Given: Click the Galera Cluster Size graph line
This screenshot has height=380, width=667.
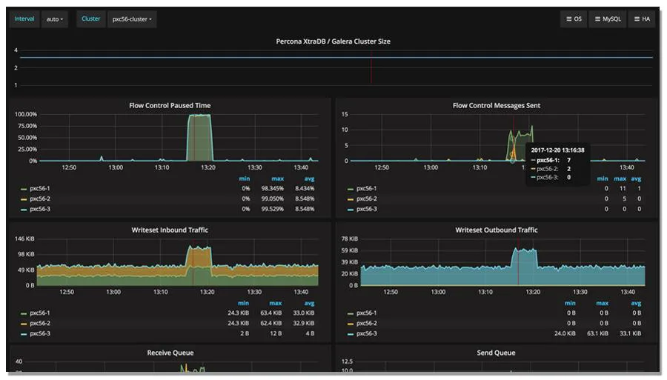Looking at the screenshot, I should pos(336,57).
